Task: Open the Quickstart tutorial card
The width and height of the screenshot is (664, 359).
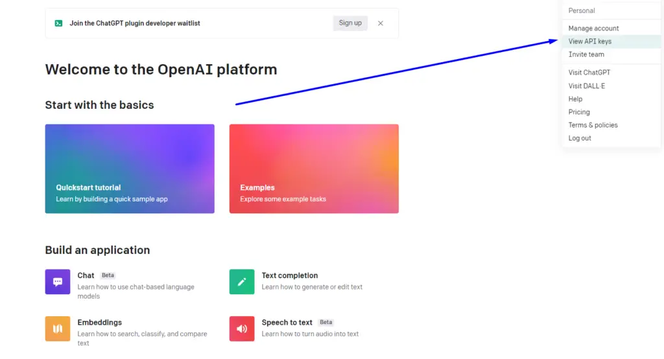Action: point(130,168)
